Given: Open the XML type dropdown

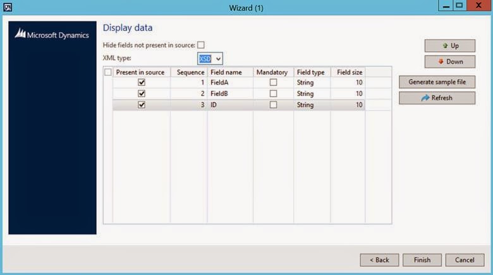Looking at the screenshot, I should [x=218, y=59].
